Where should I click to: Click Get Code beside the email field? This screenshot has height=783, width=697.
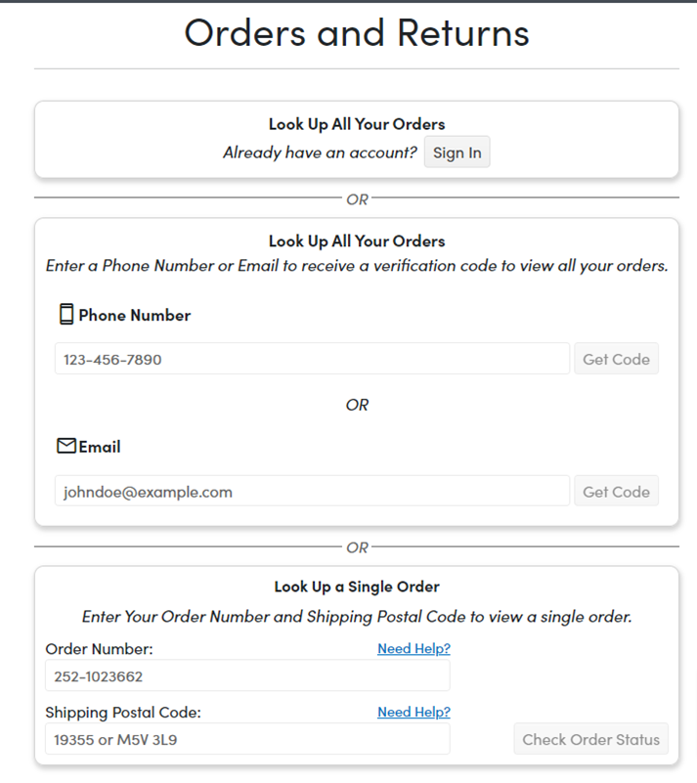[616, 492]
